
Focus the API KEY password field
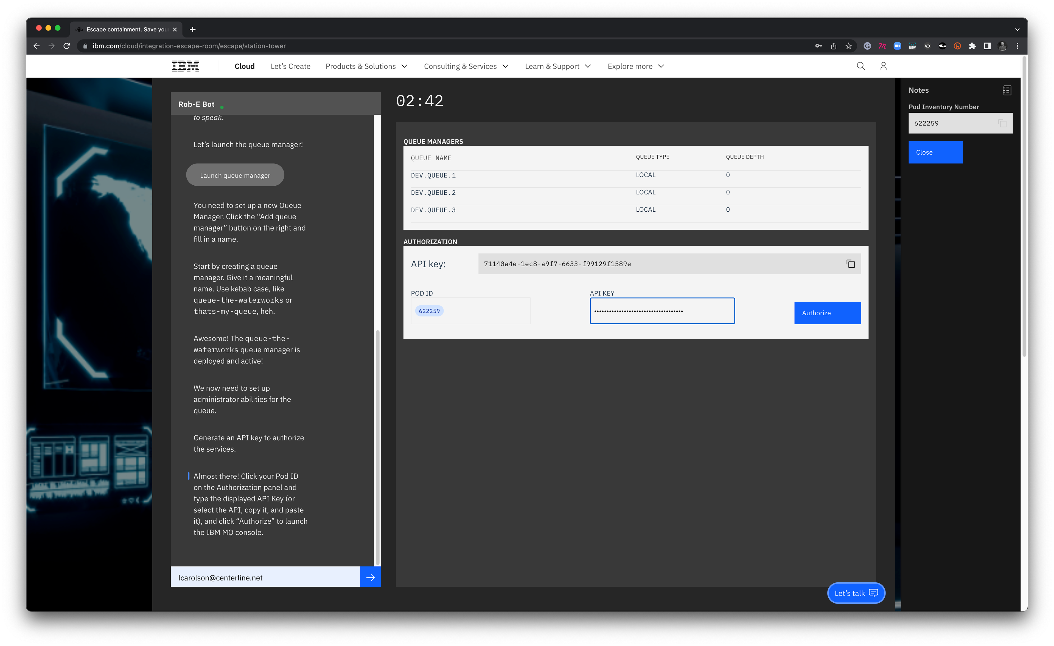click(662, 311)
